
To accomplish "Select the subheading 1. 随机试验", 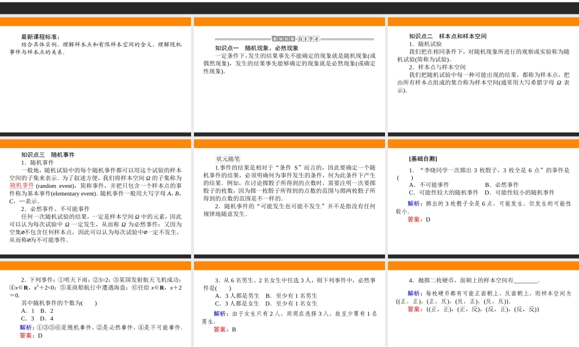I will [425, 44].
